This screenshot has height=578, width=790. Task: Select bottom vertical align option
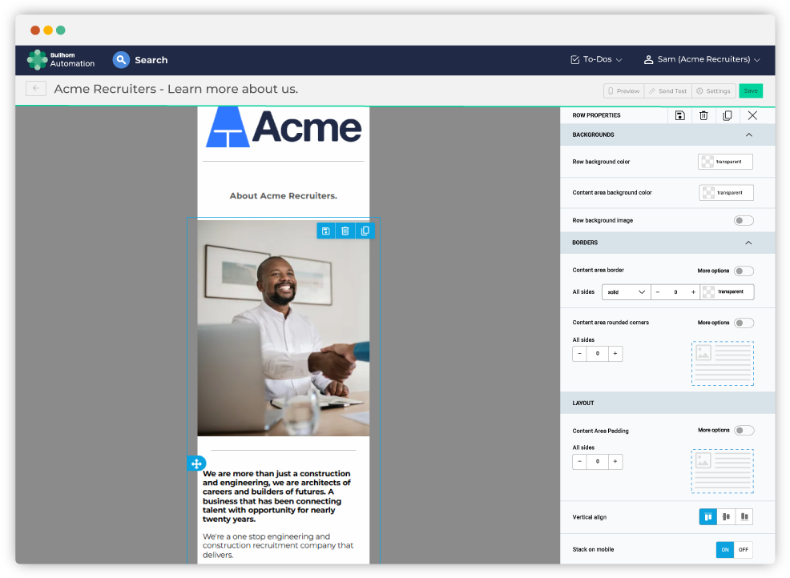point(744,516)
